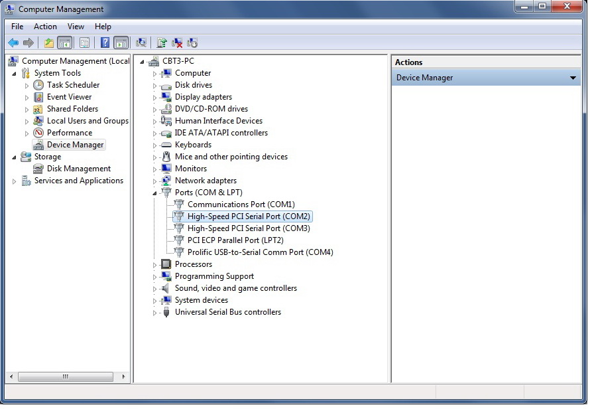The image size is (590, 409).
Task: Click Disable device toolbar icon
Action: pos(192,43)
